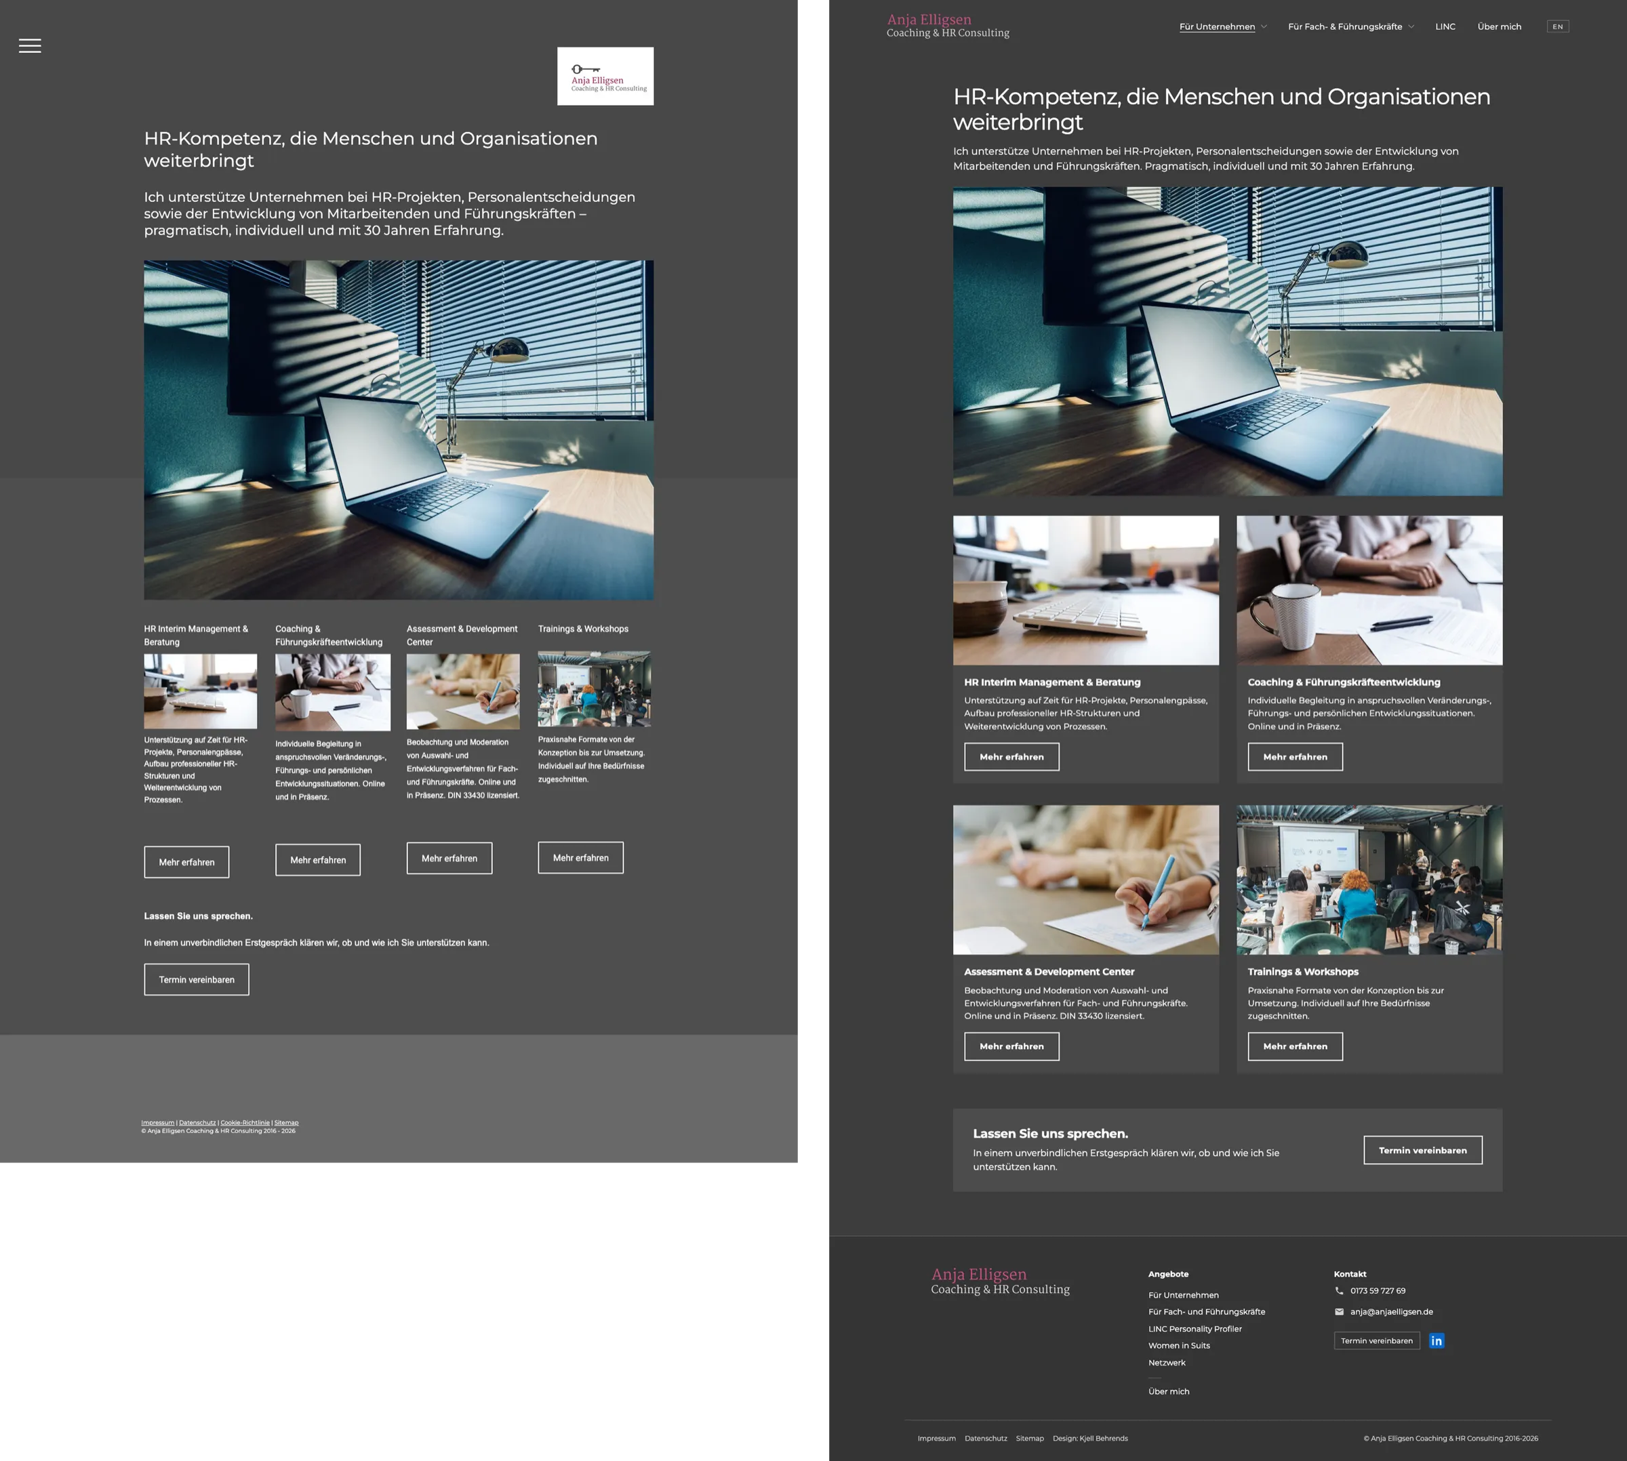Image resolution: width=1627 pixels, height=1461 pixels.
Task: Open Datenschutz in the right footer bar
Action: 986,1439
